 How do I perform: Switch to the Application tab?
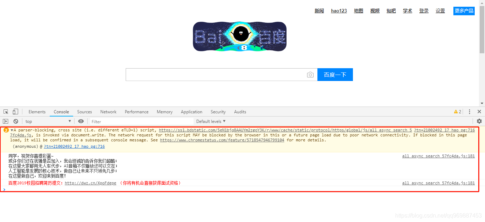tap(191, 112)
